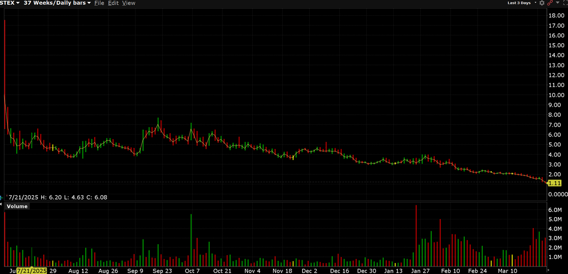The width and height of the screenshot is (568, 274).
Task: Click the Dec 30 date label
Action: 366,271
